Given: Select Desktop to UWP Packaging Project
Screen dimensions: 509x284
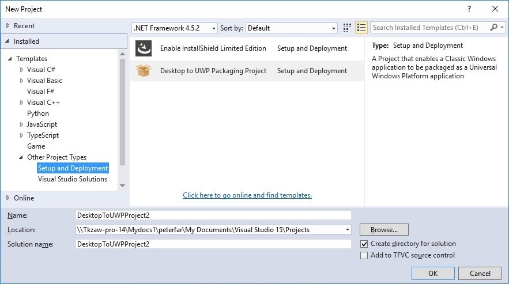Looking at the screenshot, I should pos(247,71).
